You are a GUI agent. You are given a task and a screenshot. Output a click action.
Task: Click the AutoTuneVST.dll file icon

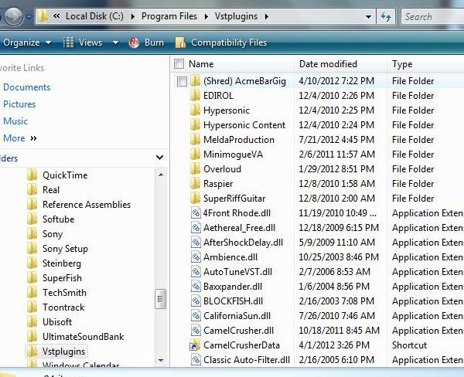pyautogui.click(x=196, y=272)
